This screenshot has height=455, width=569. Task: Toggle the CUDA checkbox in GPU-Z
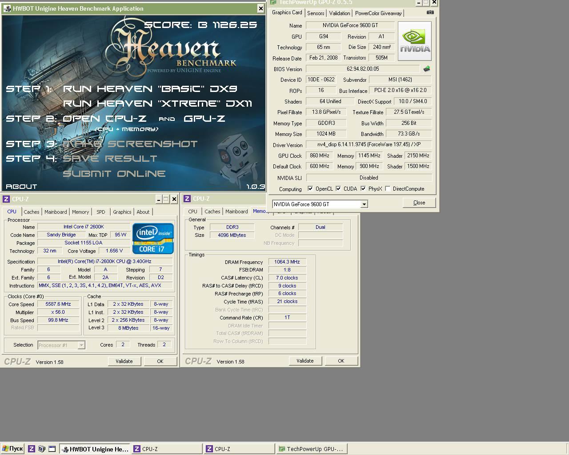pyautogui.click(x=338, y=189)
